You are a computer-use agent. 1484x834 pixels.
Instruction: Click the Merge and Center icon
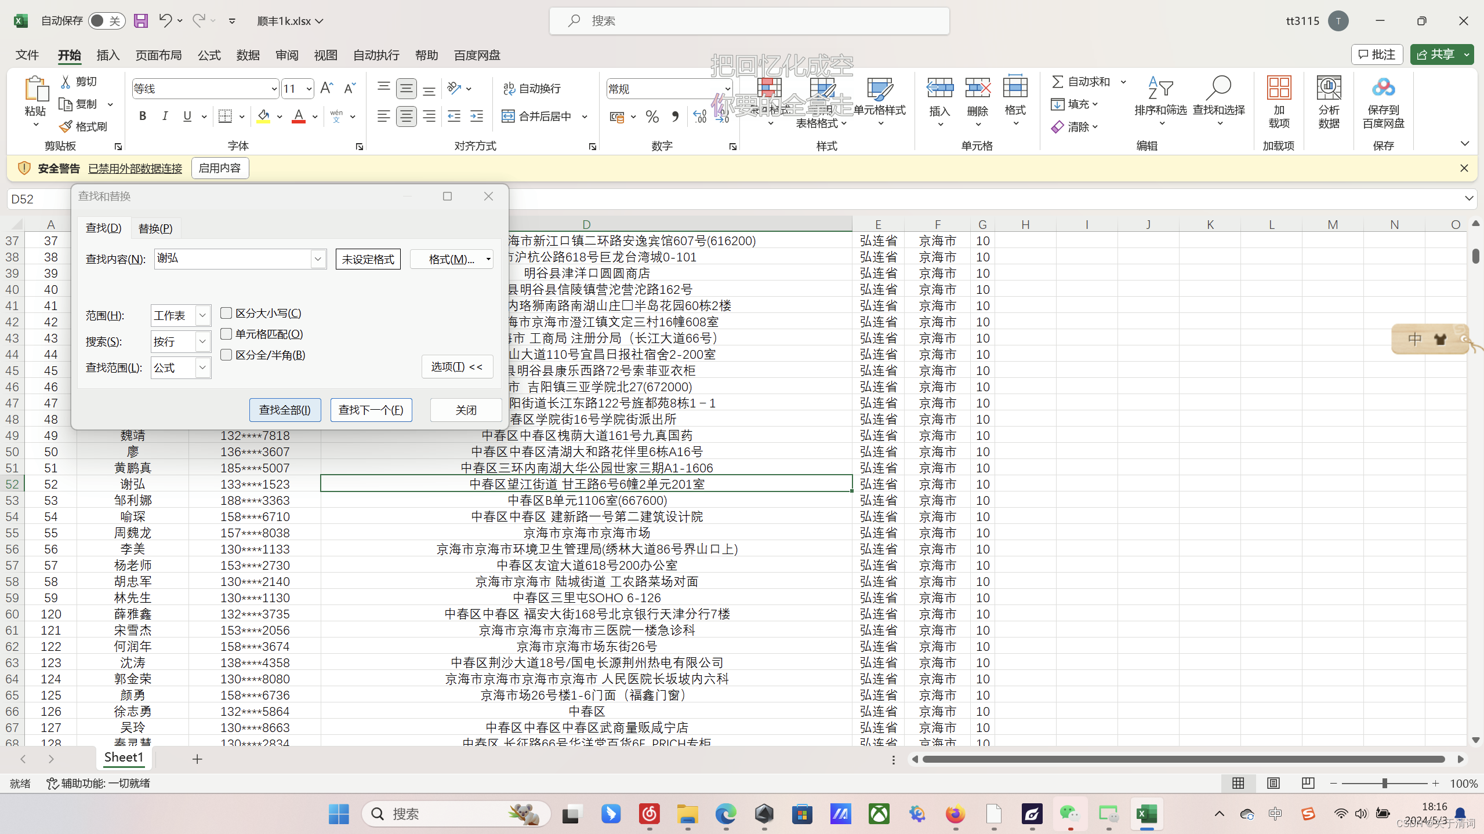click(x=508, y=116)
